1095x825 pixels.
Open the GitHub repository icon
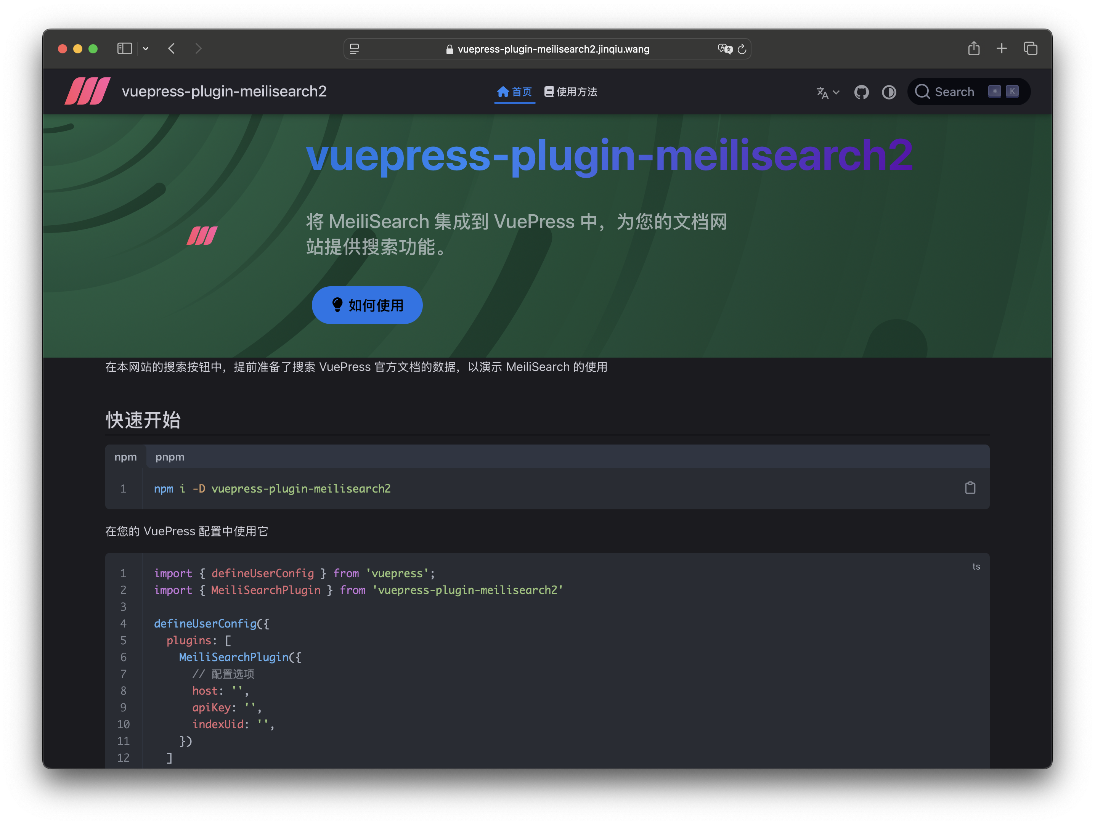tap(861, 92)
